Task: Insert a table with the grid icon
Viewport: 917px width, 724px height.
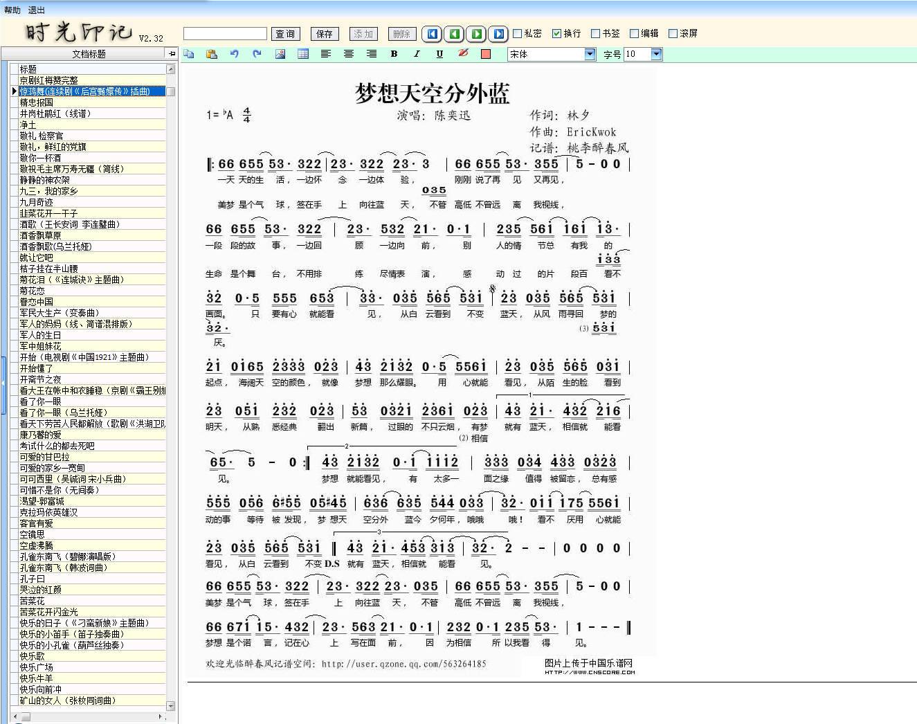Action: click(303, 54)
